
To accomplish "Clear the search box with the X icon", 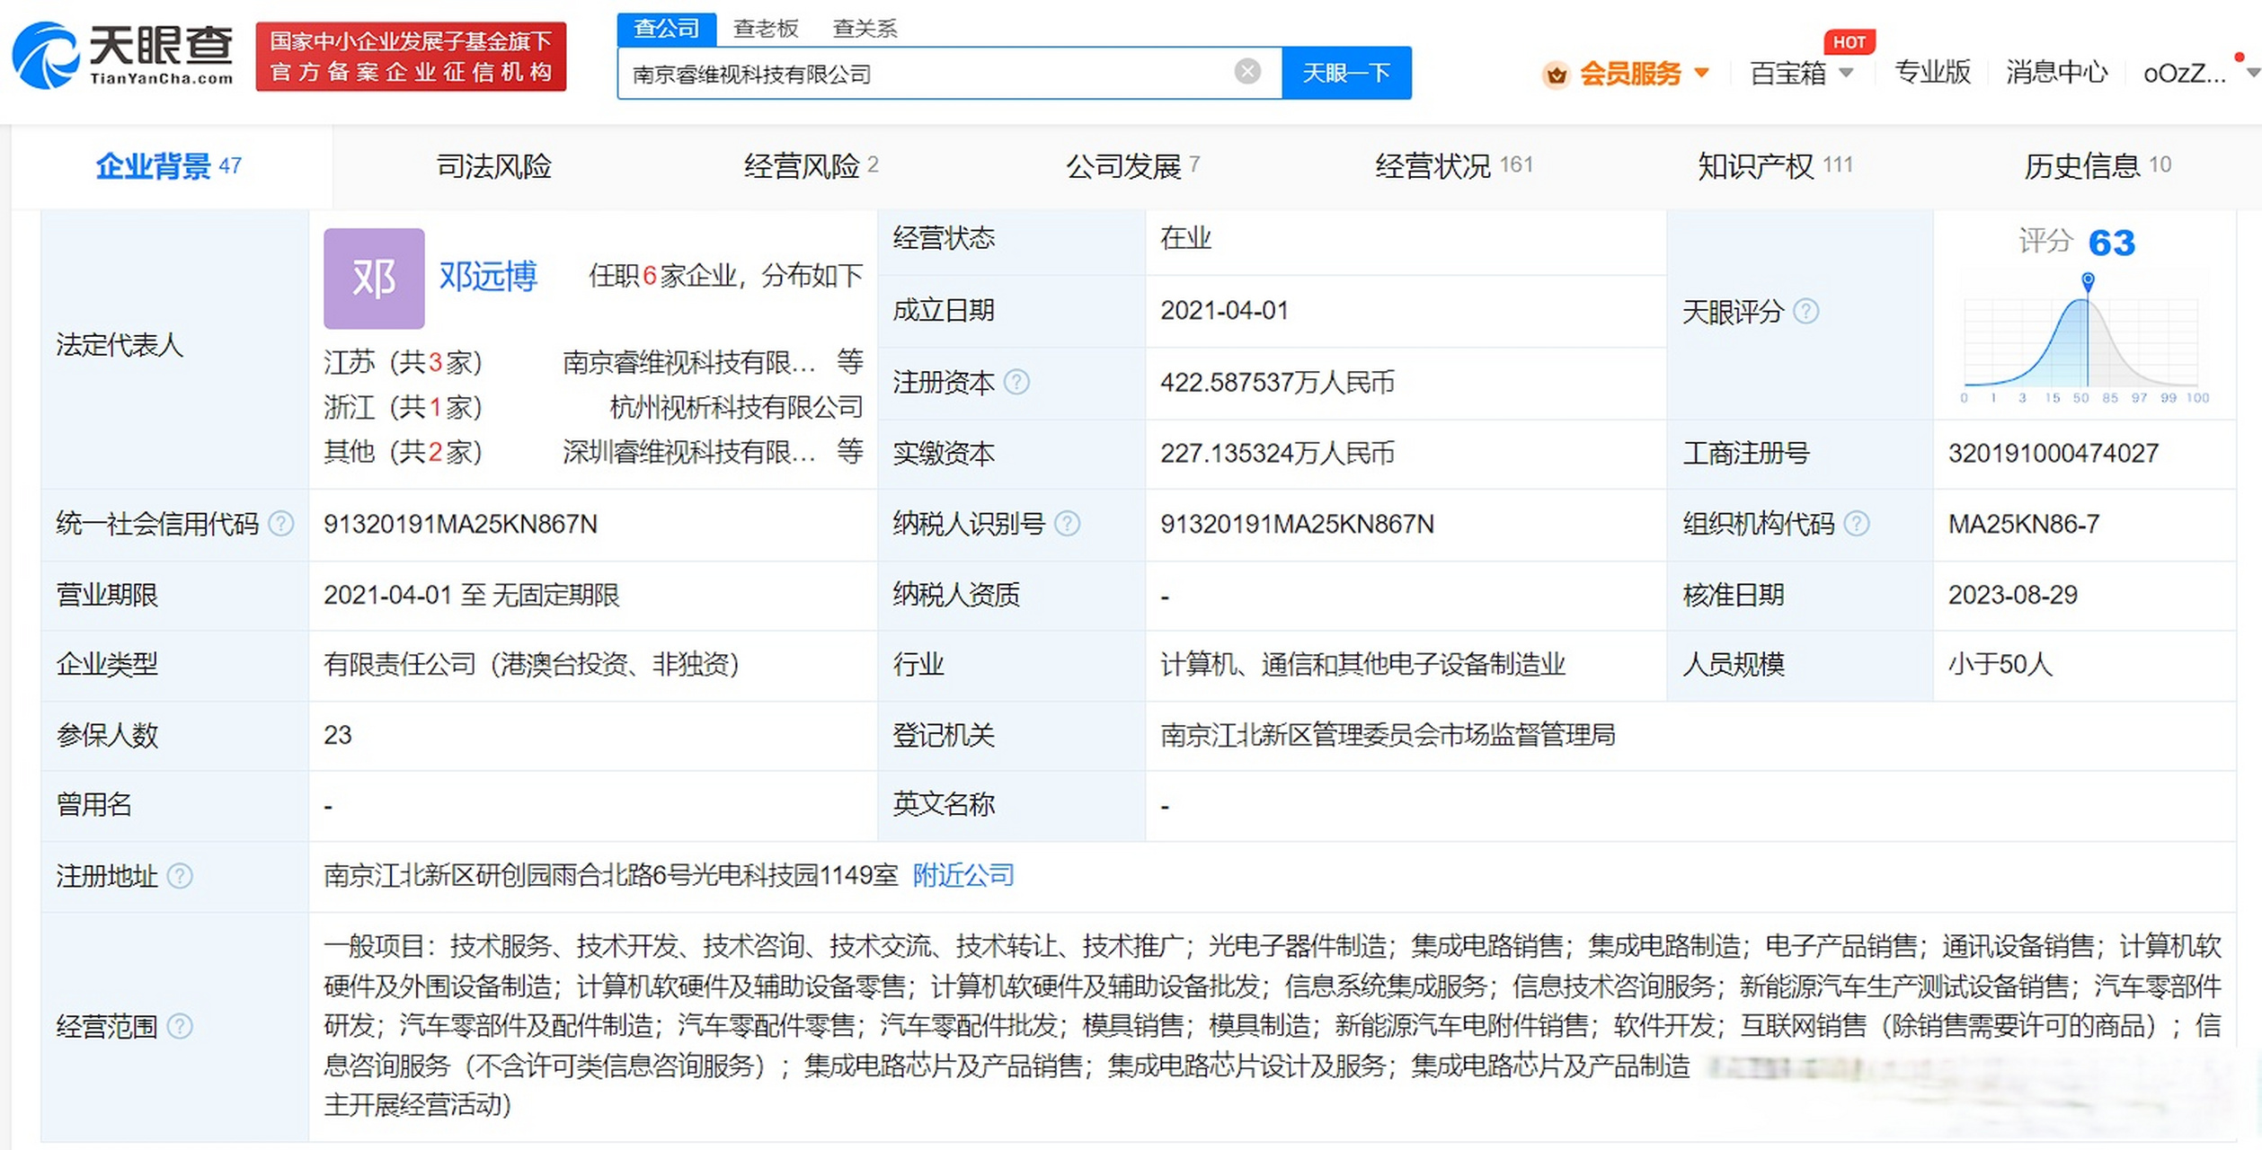I will 1247,72.
